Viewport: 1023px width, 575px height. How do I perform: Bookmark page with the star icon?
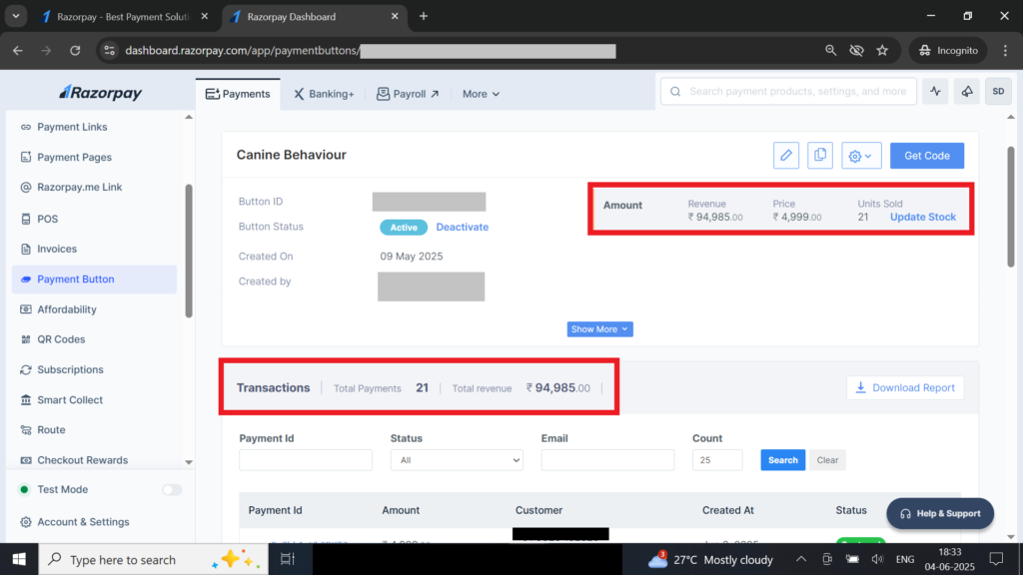[882, 50]
